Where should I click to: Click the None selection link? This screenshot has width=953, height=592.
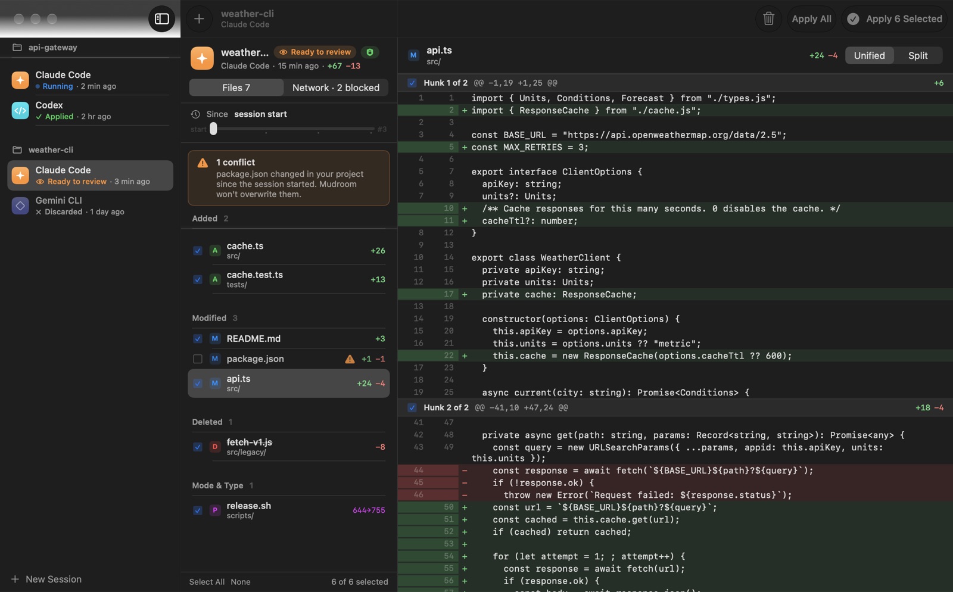point(241,582)
